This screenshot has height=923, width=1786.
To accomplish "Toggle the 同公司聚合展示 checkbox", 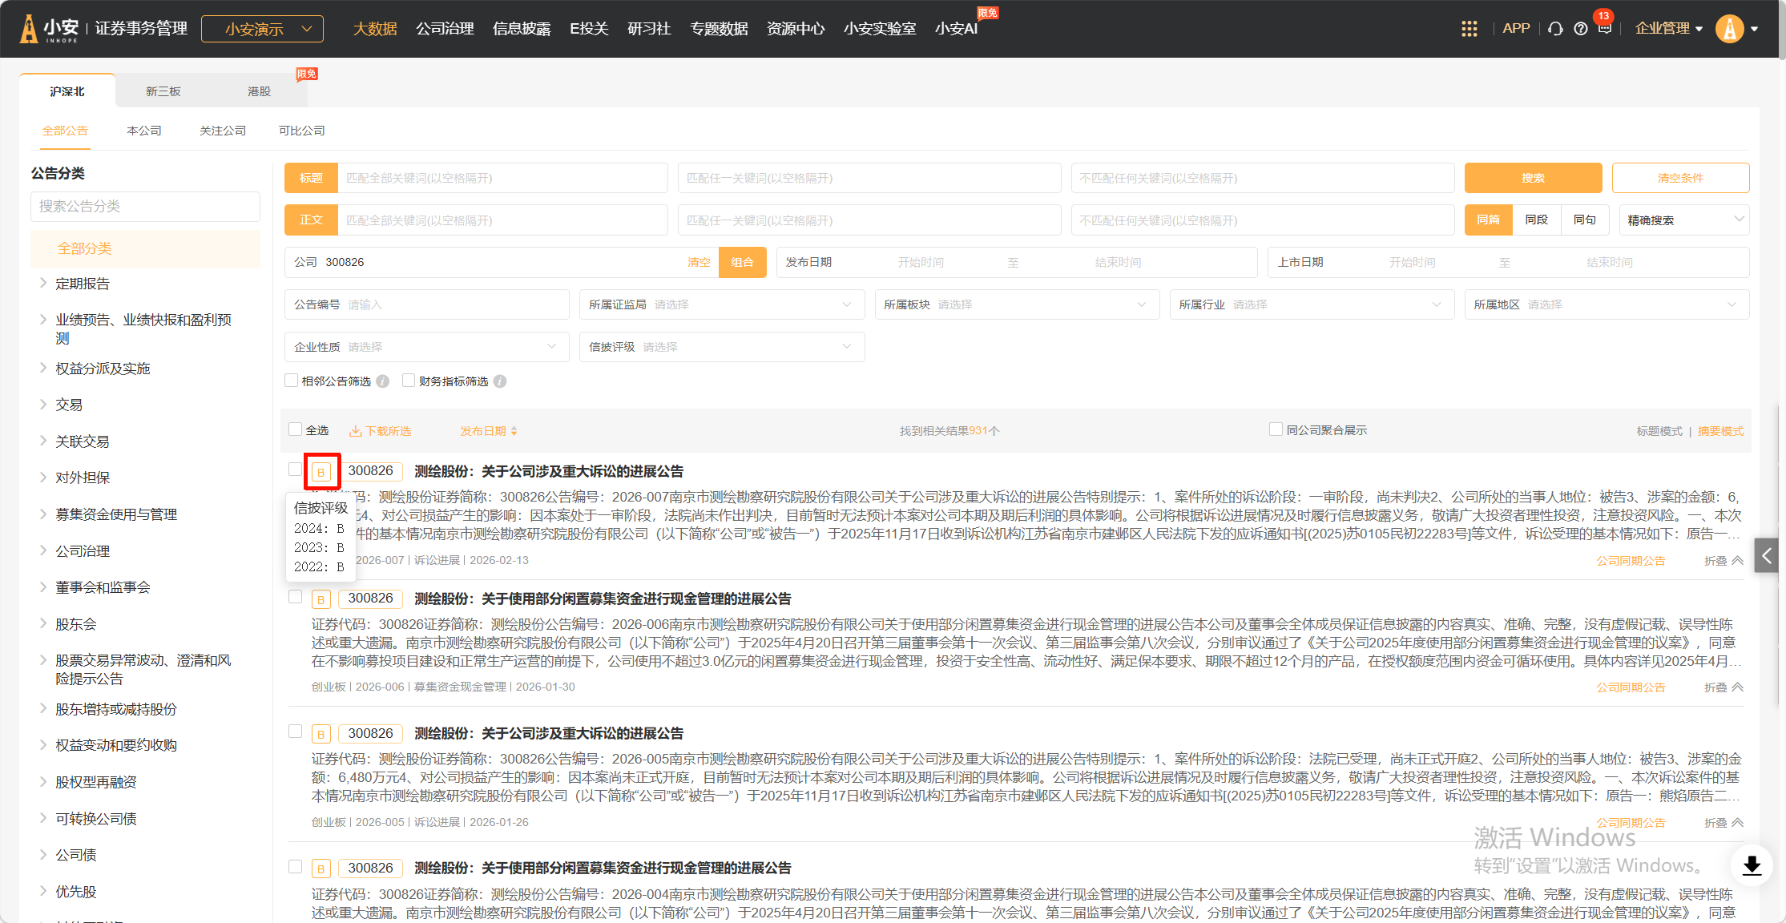I will [1276, 429].
